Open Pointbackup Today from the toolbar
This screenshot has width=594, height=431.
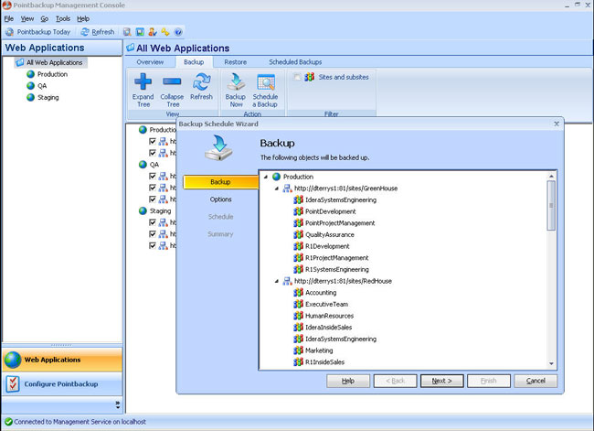[x=38, y=32]
